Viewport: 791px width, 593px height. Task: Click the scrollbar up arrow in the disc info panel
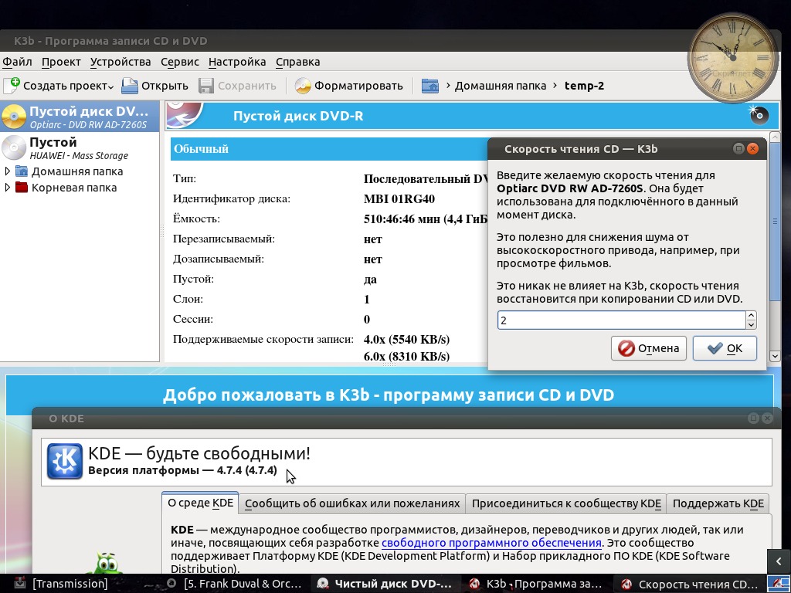click(775, 137)
